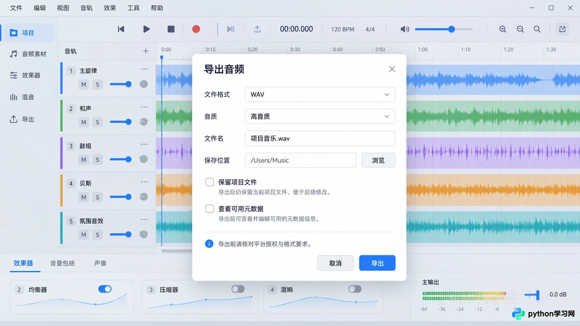Mute the 贝斯 track
The image size is (580, 326).
point(84,197)
